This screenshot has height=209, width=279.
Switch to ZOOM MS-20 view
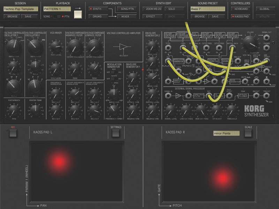tap(152, 9)
